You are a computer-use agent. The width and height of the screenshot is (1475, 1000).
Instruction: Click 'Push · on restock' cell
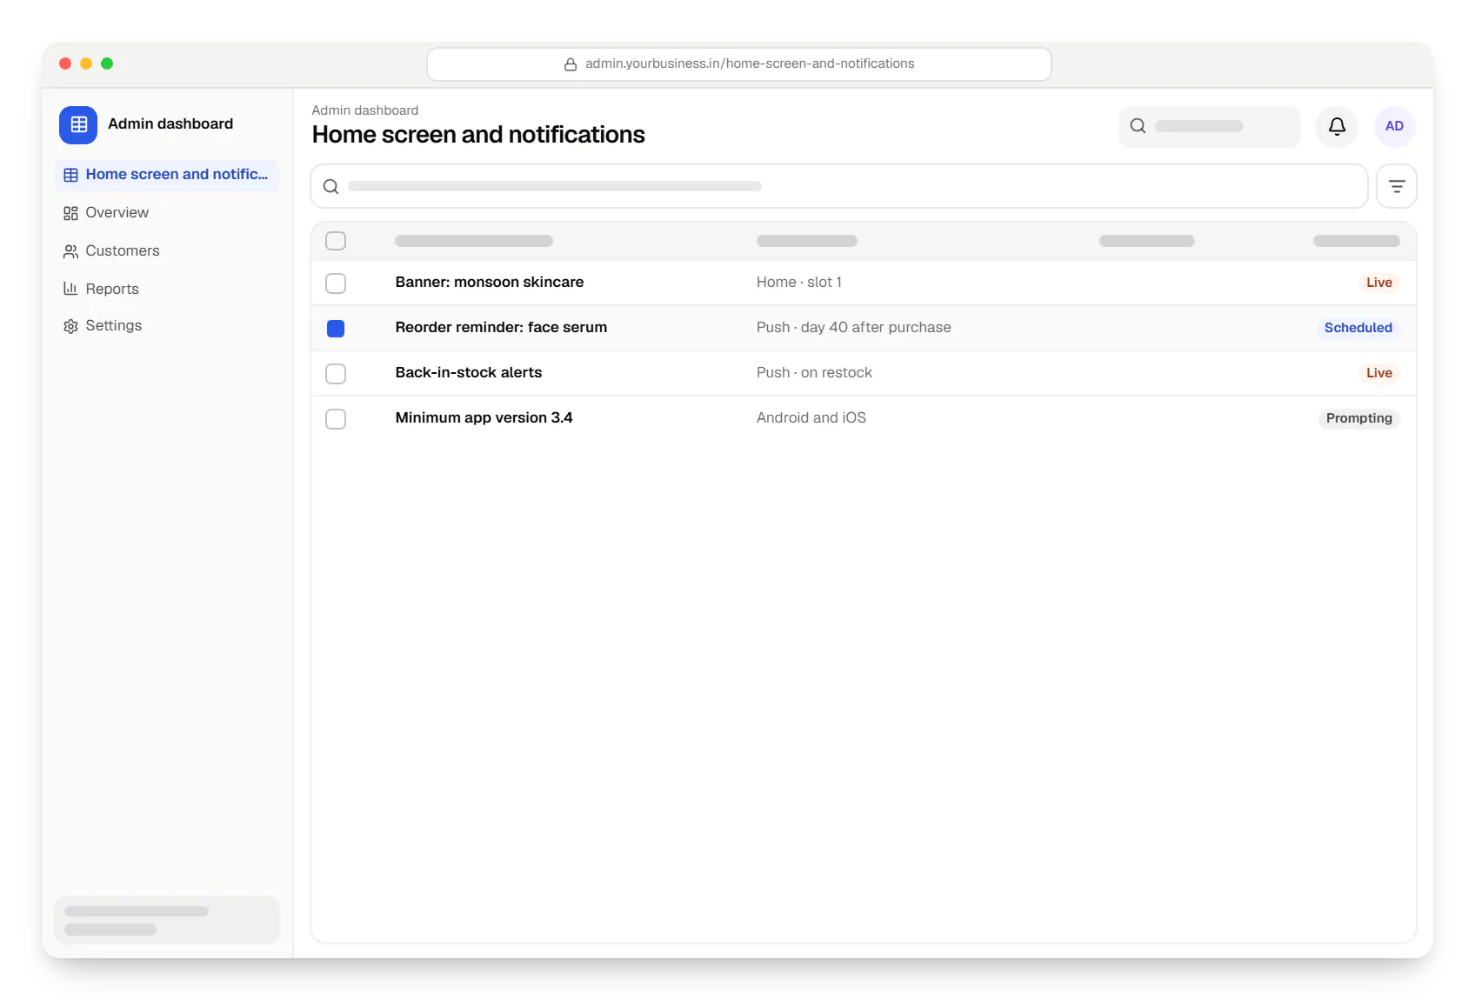coord(814,373)
